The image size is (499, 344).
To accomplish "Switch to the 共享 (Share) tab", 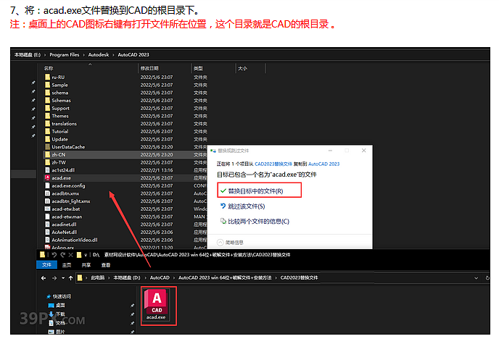I will [86, 265].
